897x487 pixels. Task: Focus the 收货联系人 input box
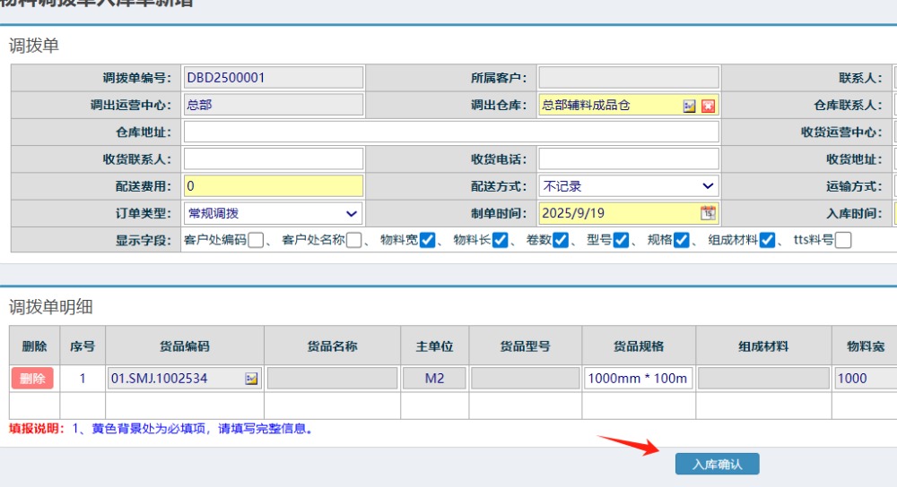(x=273, y=159)
